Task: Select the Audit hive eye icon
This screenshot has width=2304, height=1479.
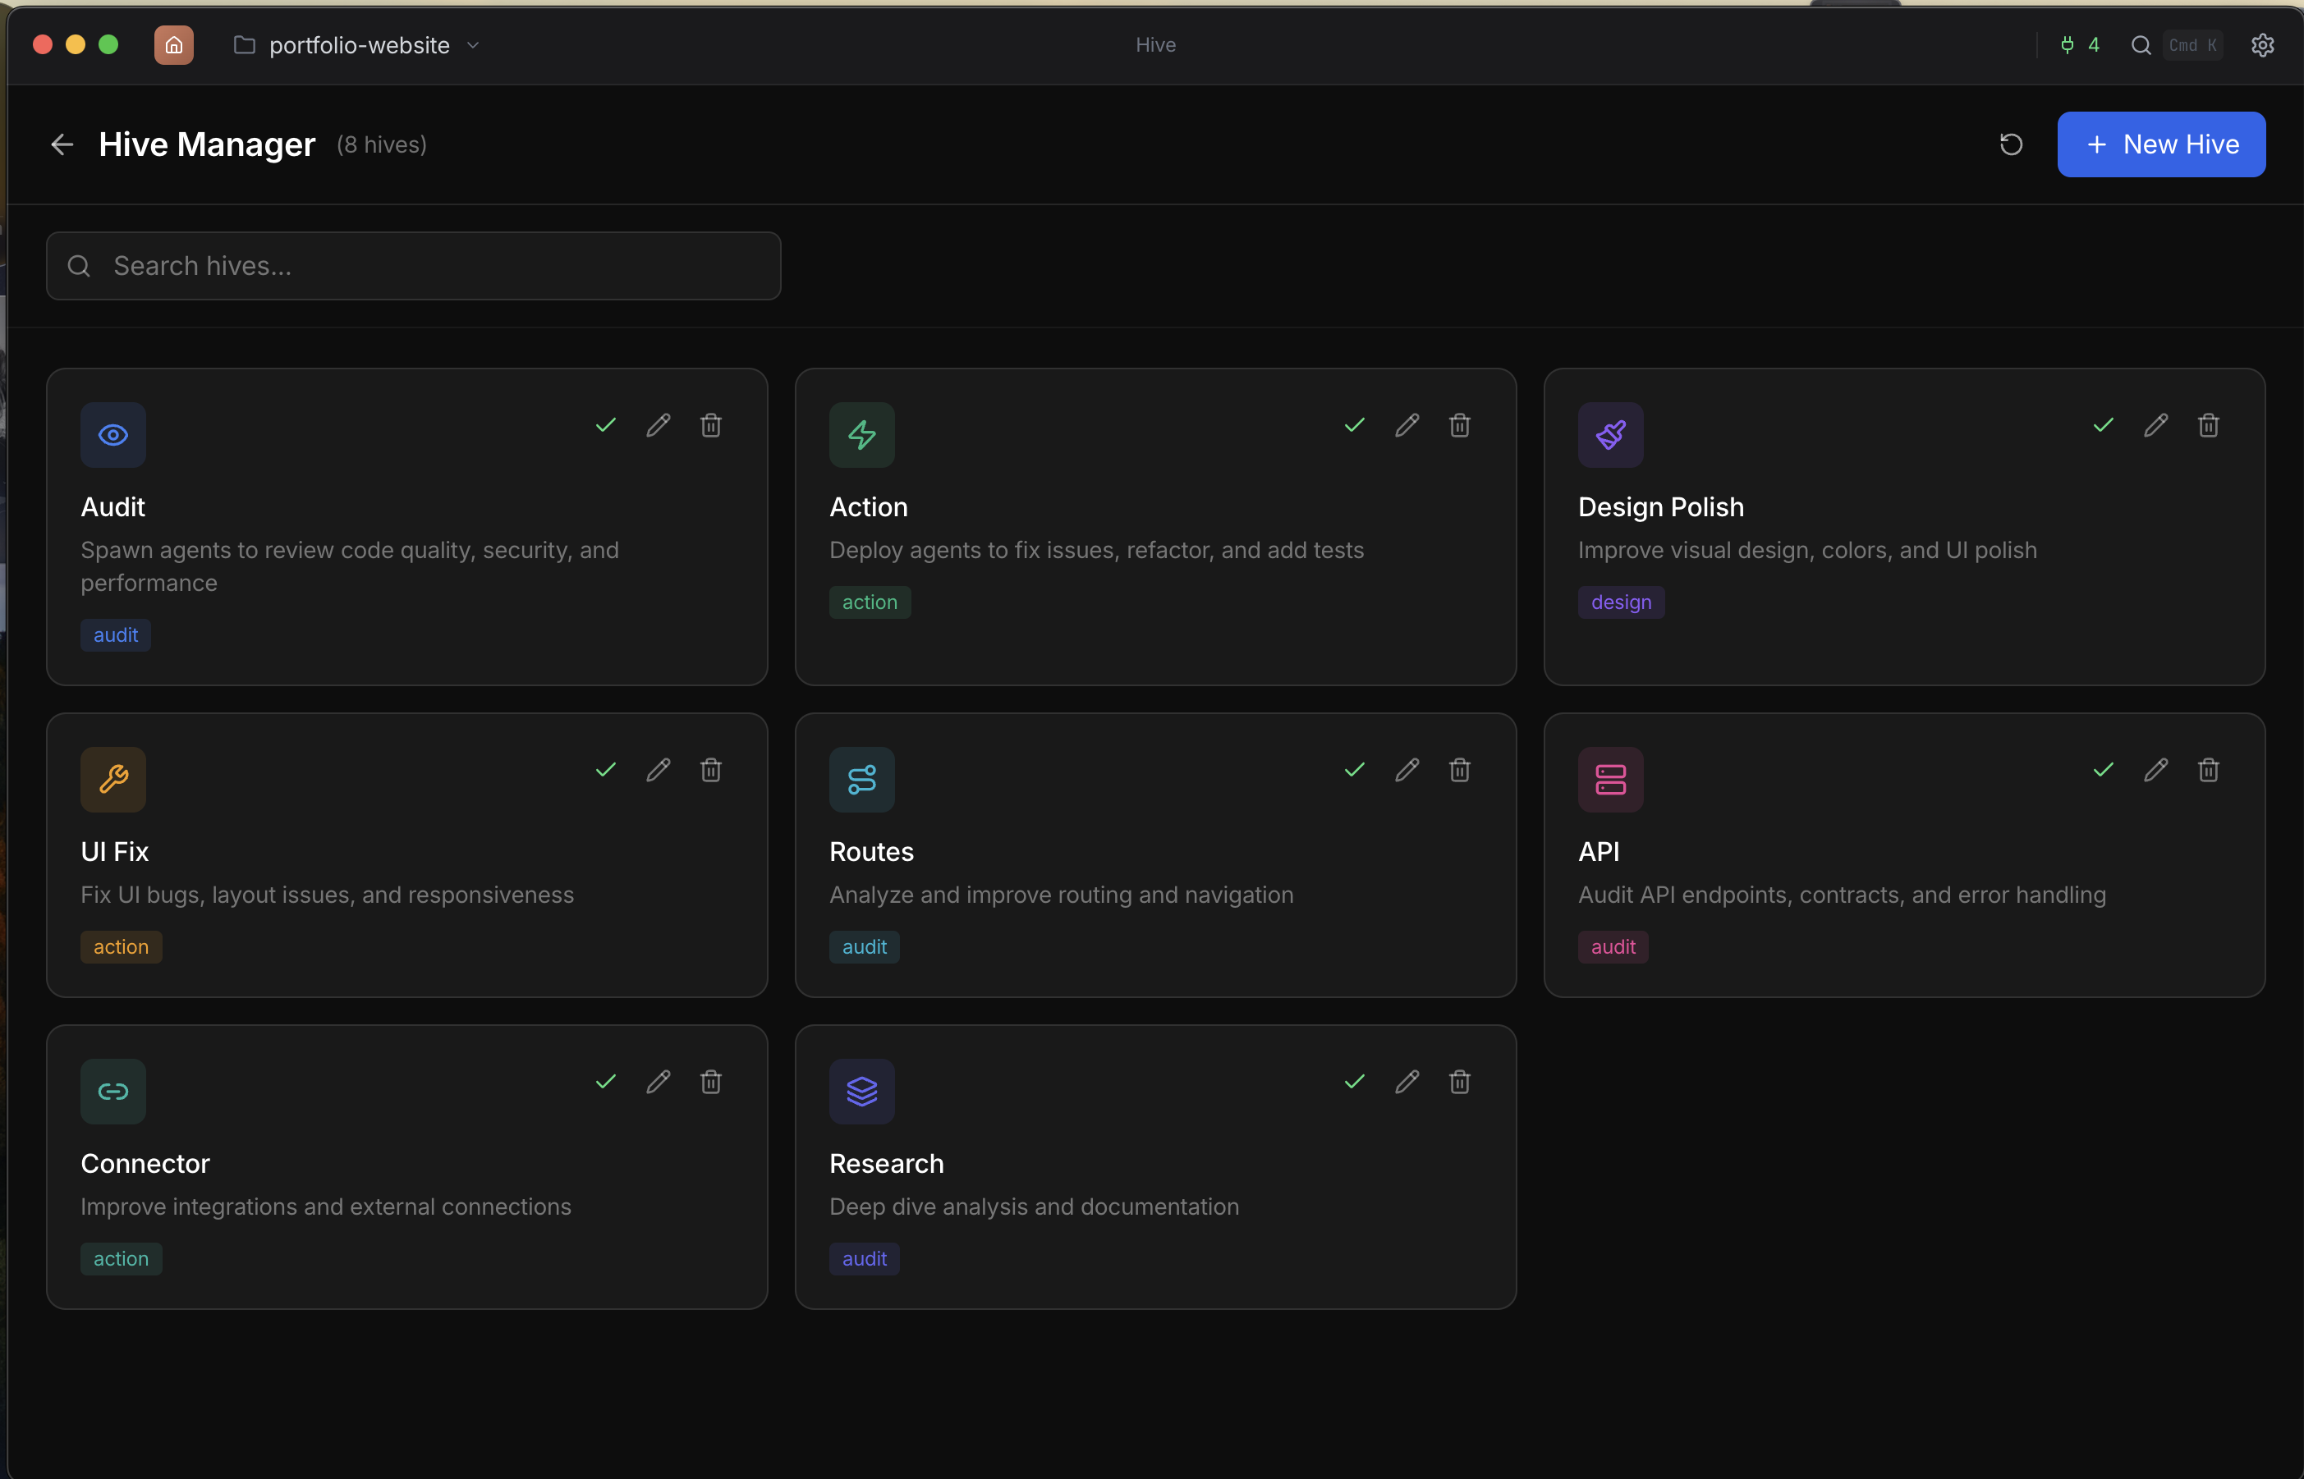Action: tap(112, 434)
